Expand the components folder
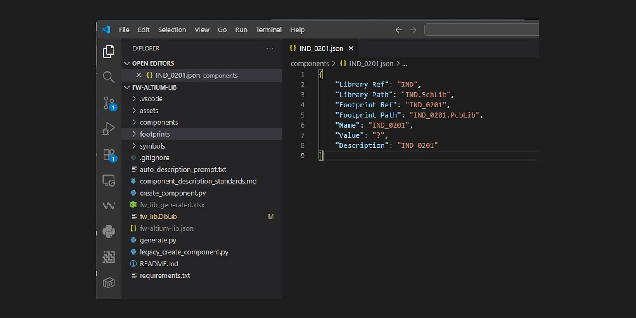This screenshot has width=636, height=318. pos(159,123)
